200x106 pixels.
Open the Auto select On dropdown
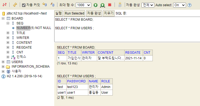180,5
